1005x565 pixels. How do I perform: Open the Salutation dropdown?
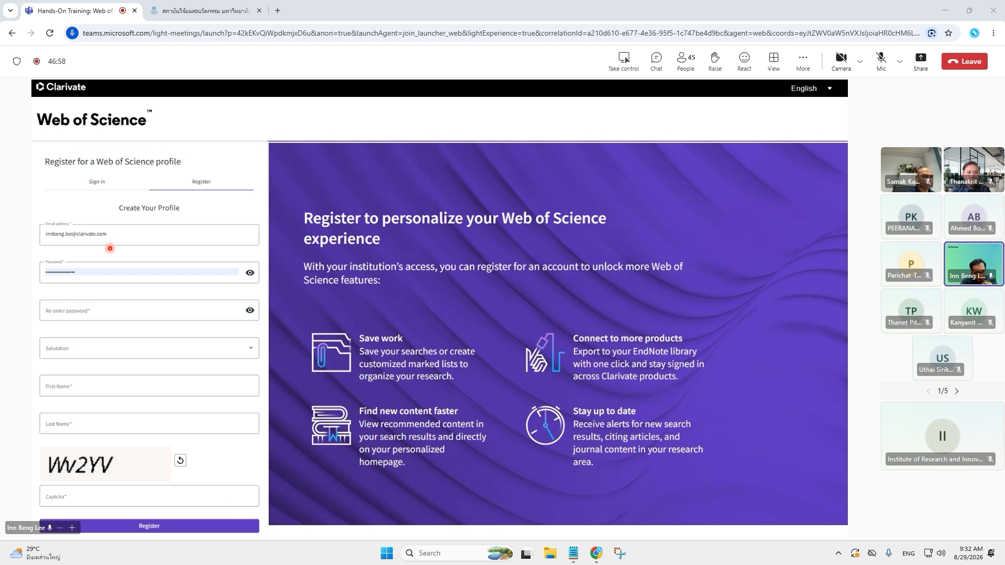(149, 348)
